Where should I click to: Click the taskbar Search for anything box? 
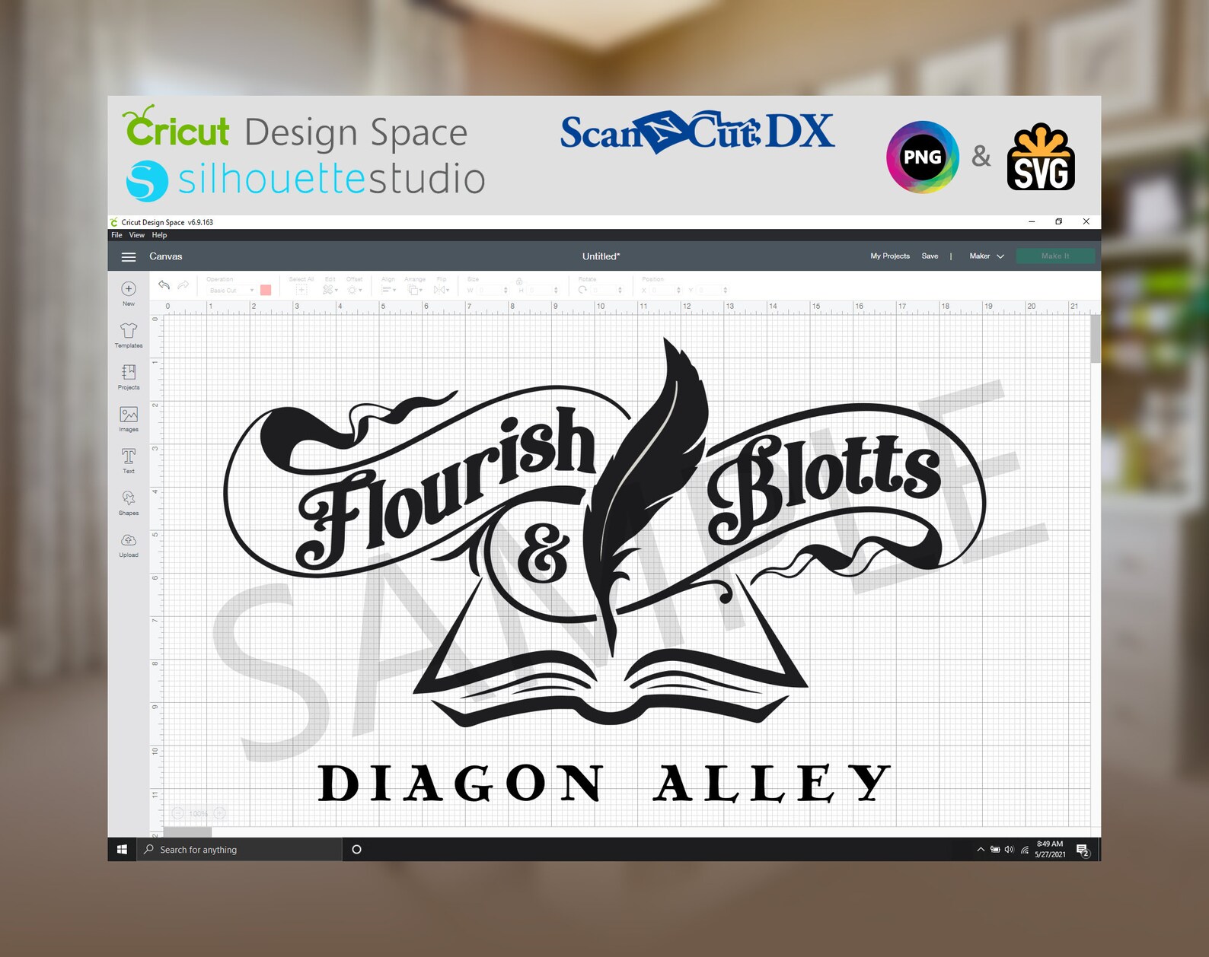[239, 850]
